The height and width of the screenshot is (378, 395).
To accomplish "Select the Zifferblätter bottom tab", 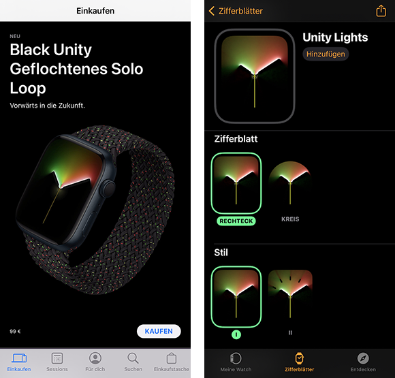I will (x=299, y=362).
